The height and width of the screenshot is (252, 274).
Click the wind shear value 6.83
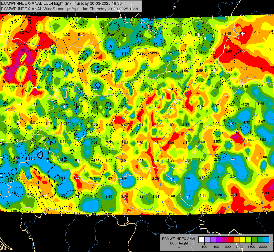coord(8,32)
